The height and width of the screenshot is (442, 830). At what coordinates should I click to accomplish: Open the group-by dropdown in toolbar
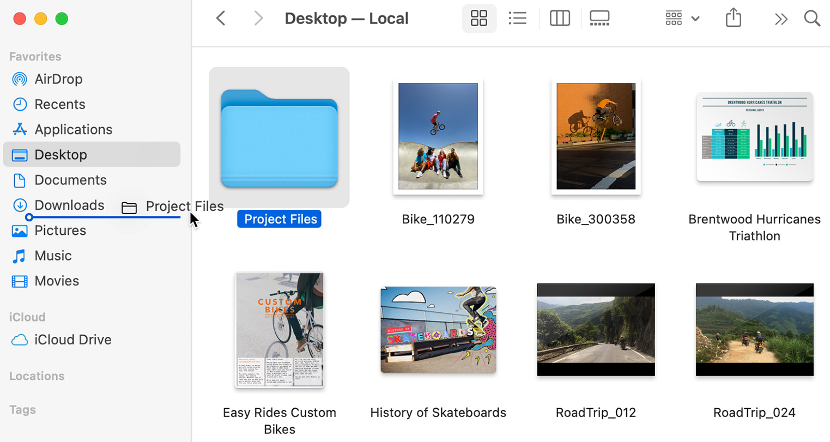click(x=682, y=19)
